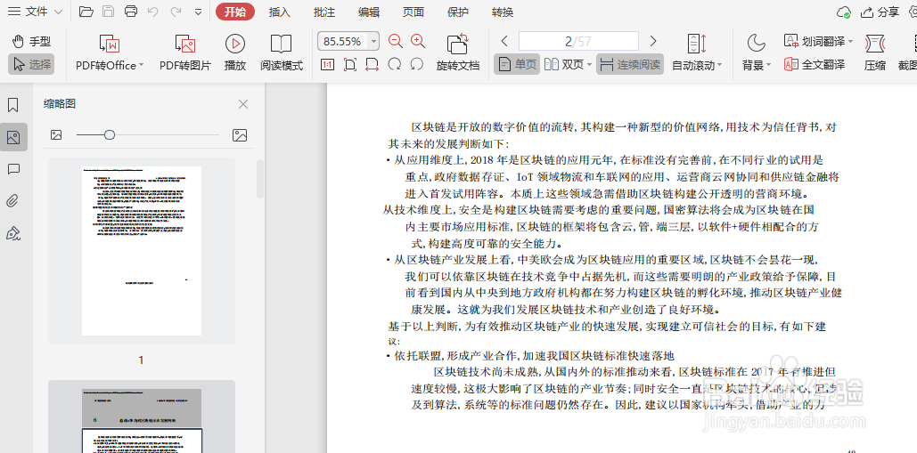Click the fit page icon

pos(349,64)
